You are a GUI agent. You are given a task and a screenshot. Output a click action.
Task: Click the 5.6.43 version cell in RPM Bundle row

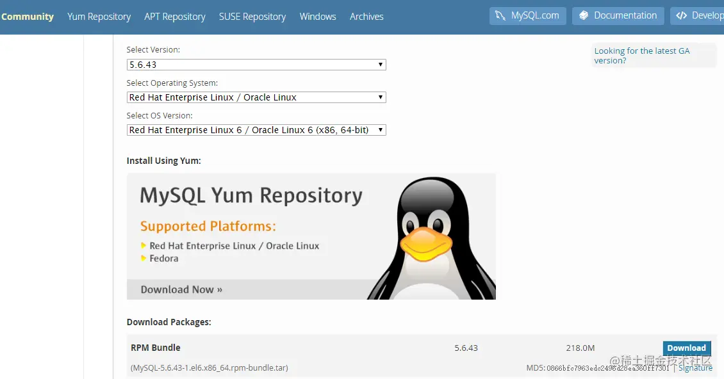click(466, 348)
